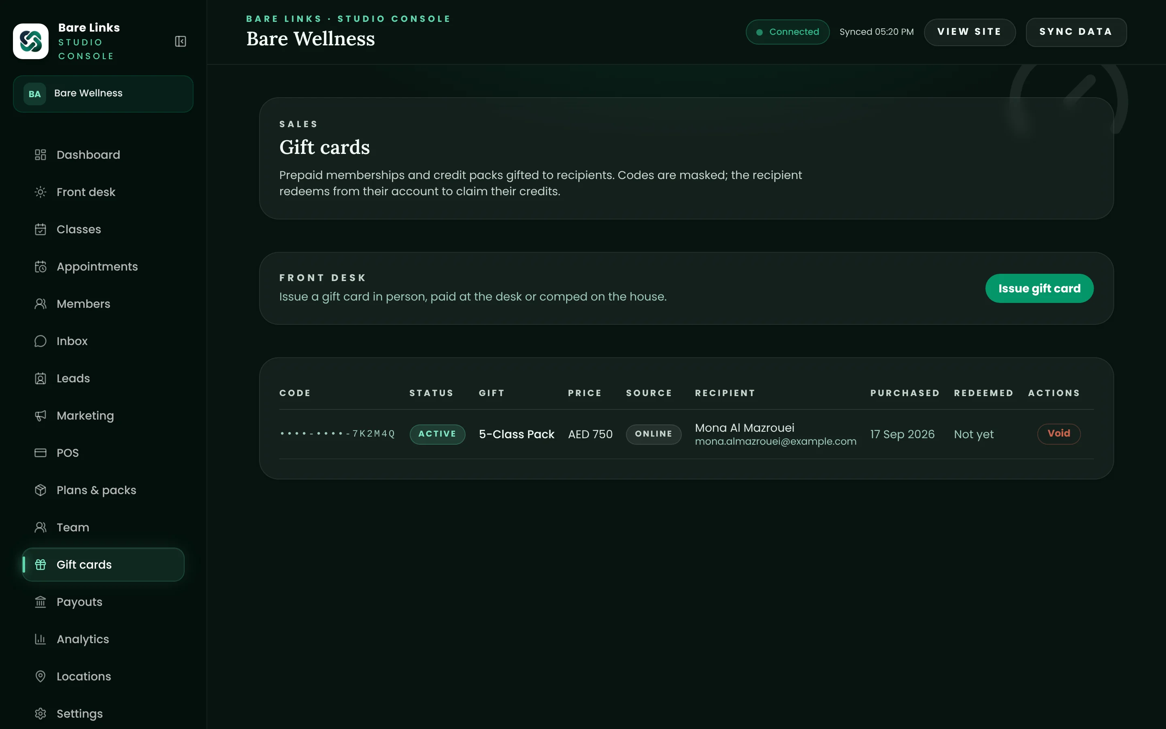Click the Gift cards section heading
1166x729 pixels.
325,147
